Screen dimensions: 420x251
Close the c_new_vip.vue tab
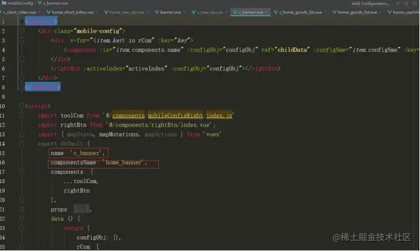click(226, 12)
